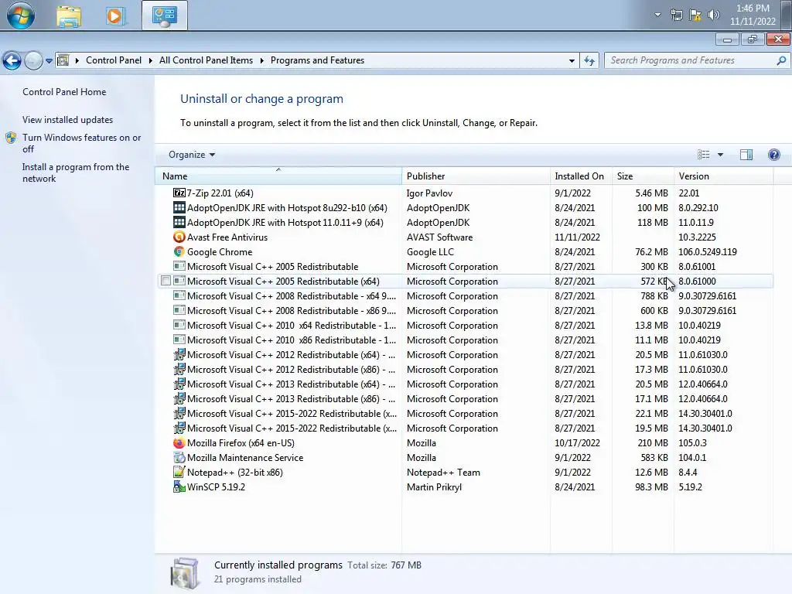This screenshot has height=594, width=792.
Task: Click the network tray icon
Action: pos(676,15)
